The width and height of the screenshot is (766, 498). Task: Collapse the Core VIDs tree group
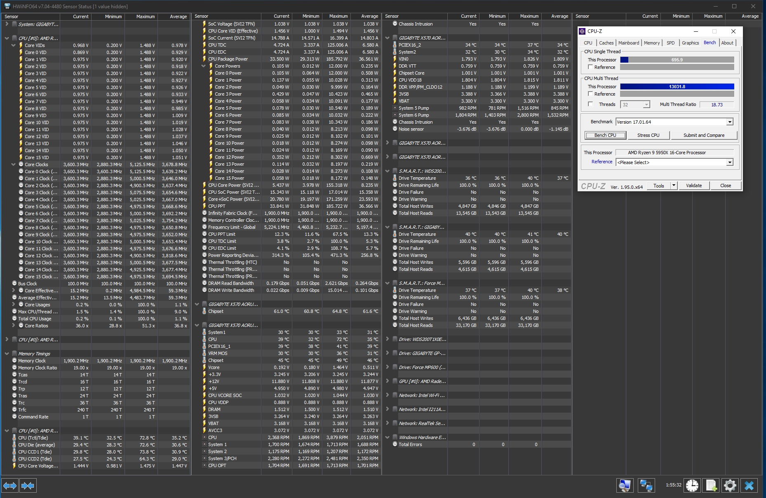[x=14, y=45]
